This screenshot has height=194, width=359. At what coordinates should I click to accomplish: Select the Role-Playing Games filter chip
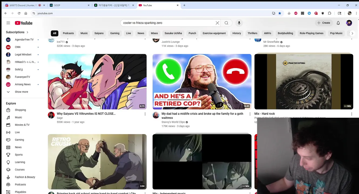[311, 33]
